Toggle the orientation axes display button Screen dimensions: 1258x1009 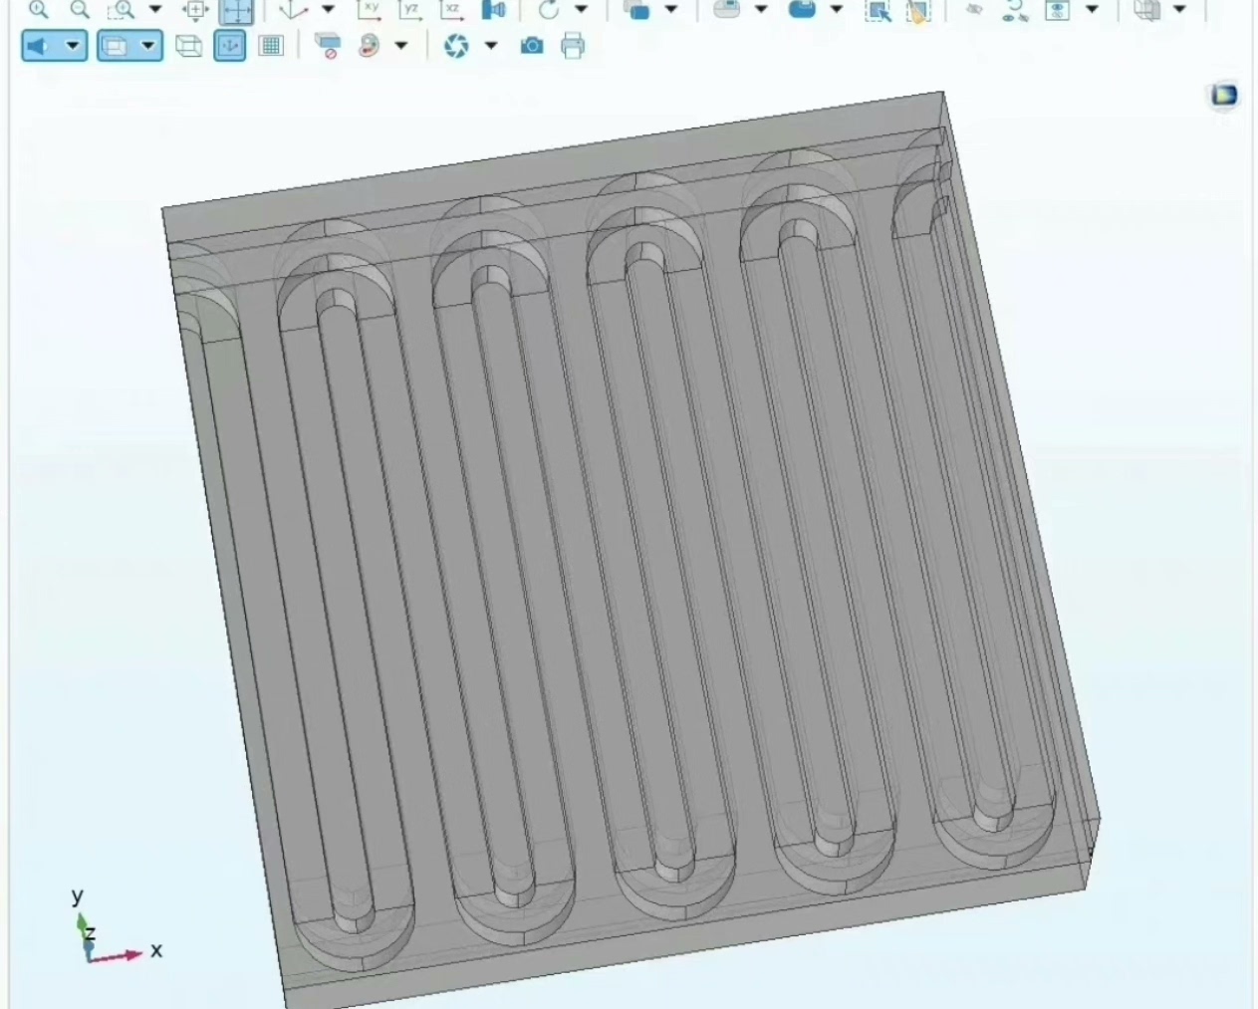[x=230, y=46]
